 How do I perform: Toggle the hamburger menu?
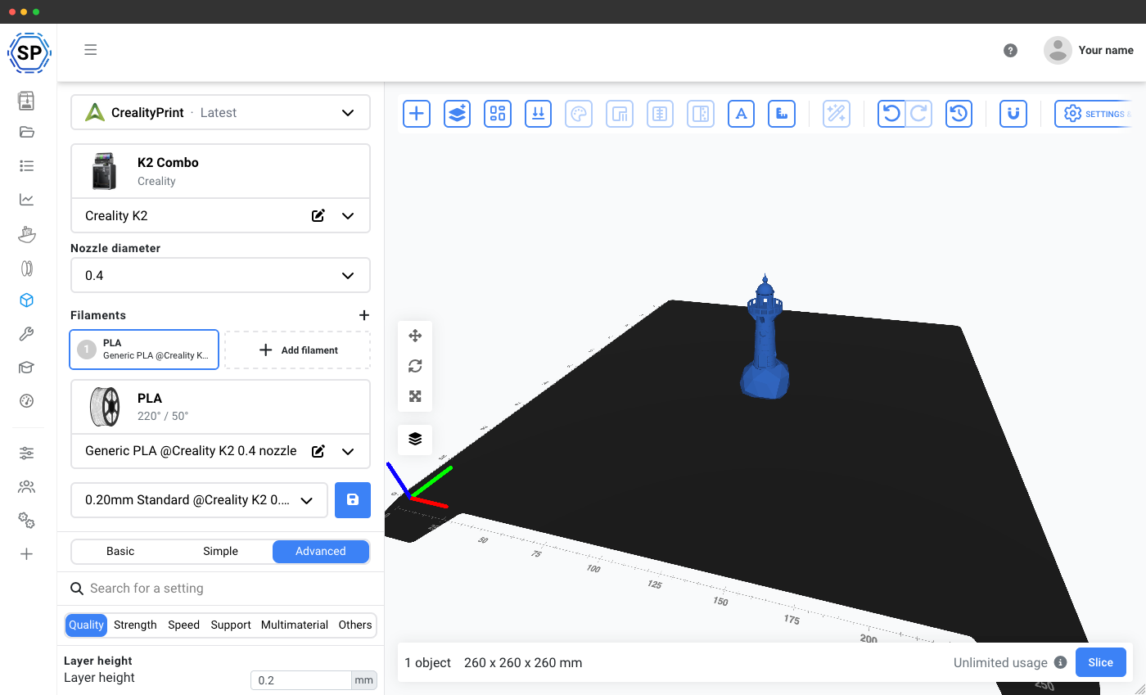(91, 50)
